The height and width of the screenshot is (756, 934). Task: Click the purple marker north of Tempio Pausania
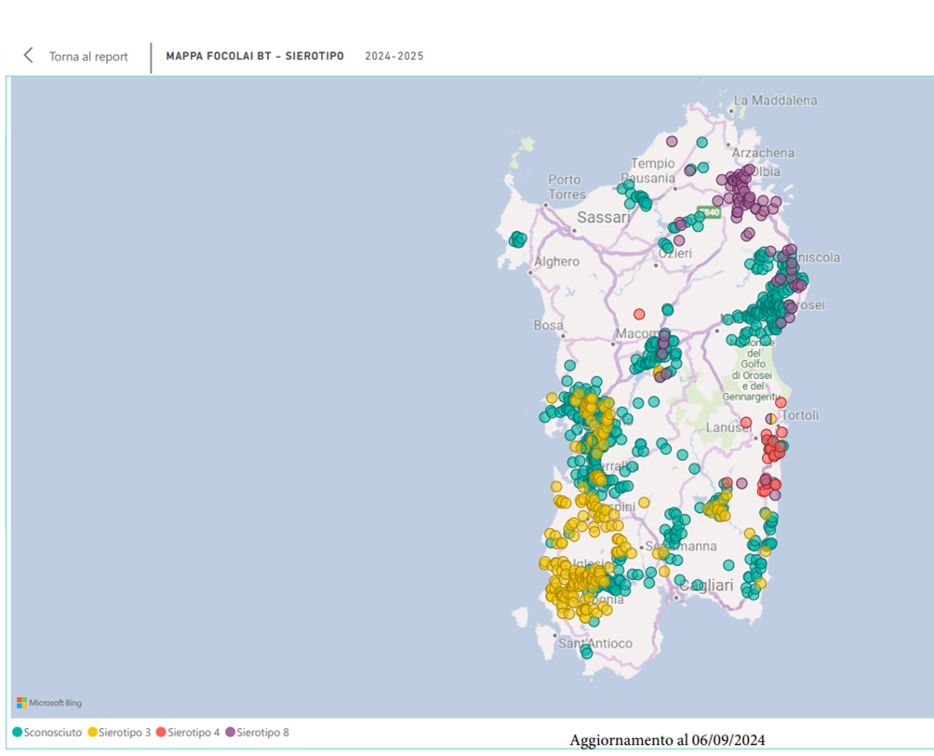672,142
